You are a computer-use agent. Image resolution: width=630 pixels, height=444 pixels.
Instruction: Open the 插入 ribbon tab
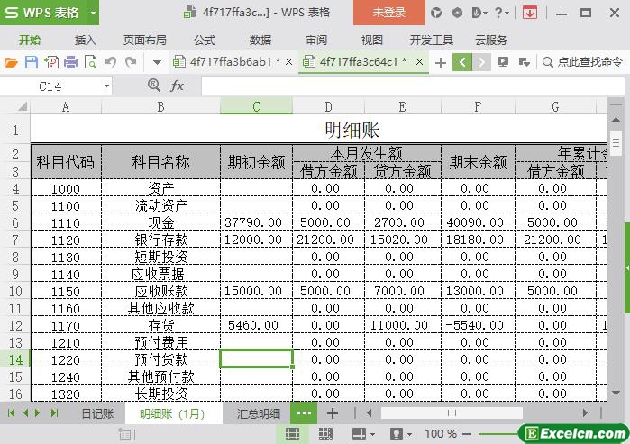point(86,41)
